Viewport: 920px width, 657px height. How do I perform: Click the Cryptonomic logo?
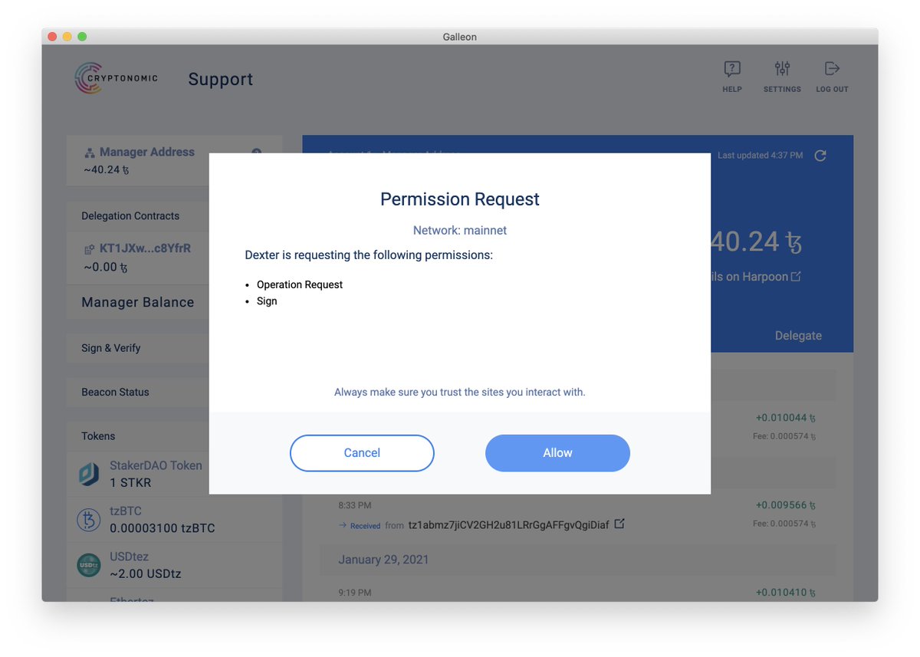coord(117,79)
